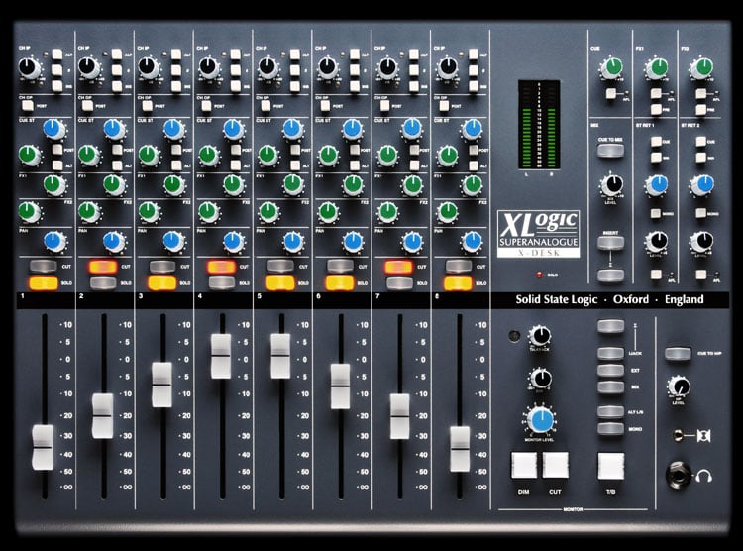Screen dimensions: 743x551
Task: Engage the mix INSERT button
Action: (611, 243)
